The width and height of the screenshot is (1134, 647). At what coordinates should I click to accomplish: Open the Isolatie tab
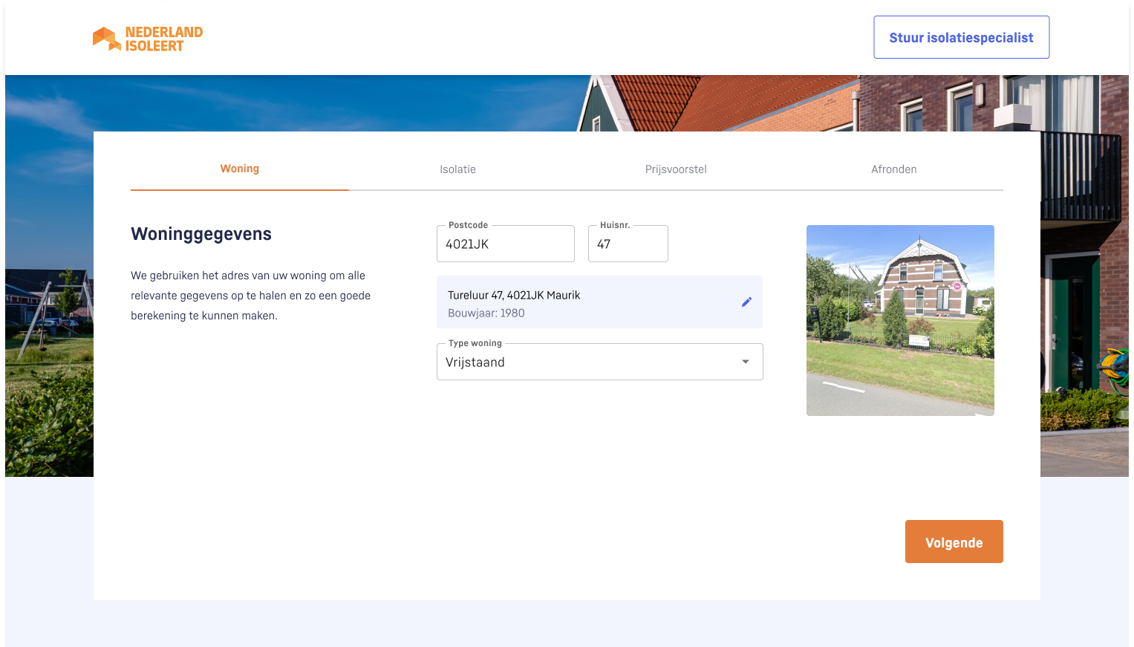coord(457,169)
